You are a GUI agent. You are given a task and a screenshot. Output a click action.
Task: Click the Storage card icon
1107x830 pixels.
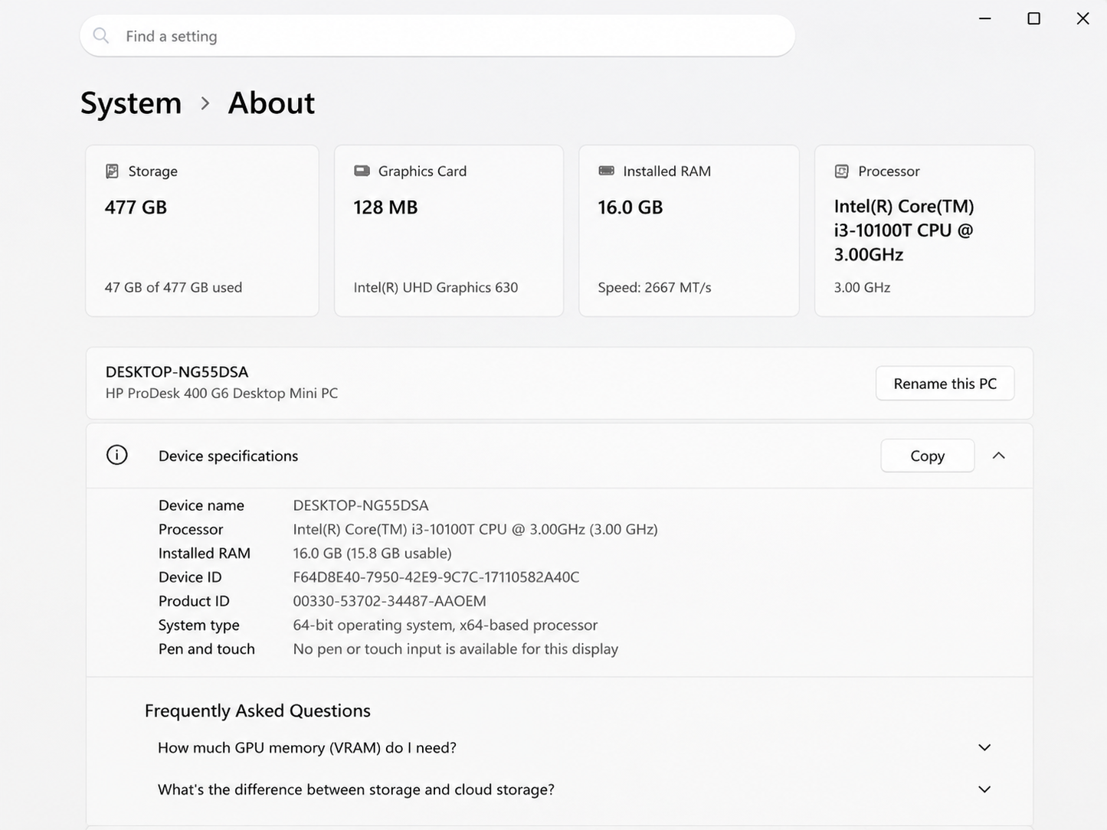click(112, 171)
